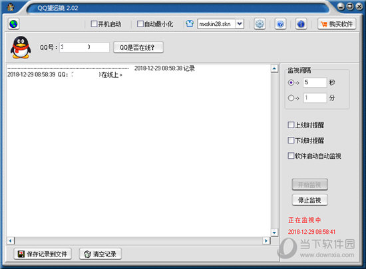The width and height of the screenshot is (366, 269).
Task: Click the 清空记录 button
Action: [100, 254]
